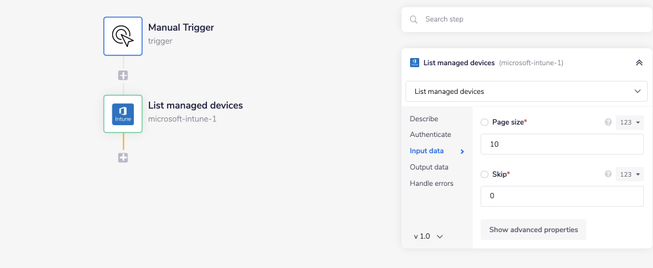Open the v 1.0 version selector

pyautogui.click(x=428, y=236)
